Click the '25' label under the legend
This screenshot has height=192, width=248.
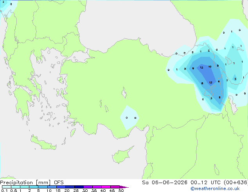[x=76, y=190]
